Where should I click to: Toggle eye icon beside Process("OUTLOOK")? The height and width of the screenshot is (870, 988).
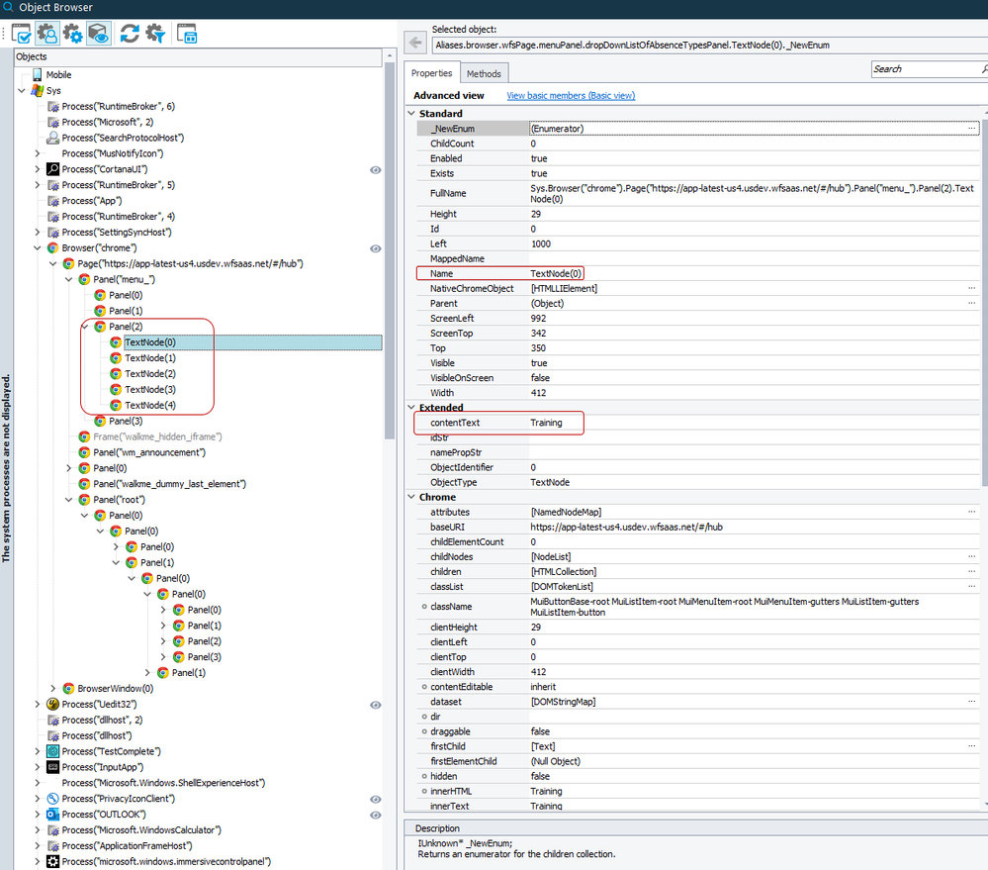pos(376,815)
